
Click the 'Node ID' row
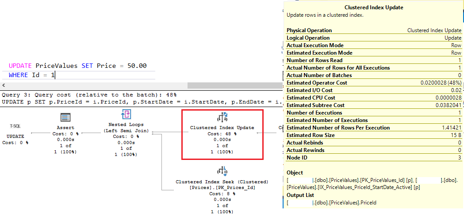[374, 158]
